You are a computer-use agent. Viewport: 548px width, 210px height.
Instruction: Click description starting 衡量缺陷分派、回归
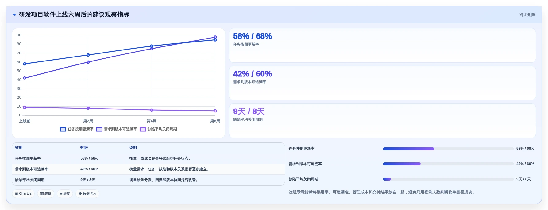click(x=164, y=180)
